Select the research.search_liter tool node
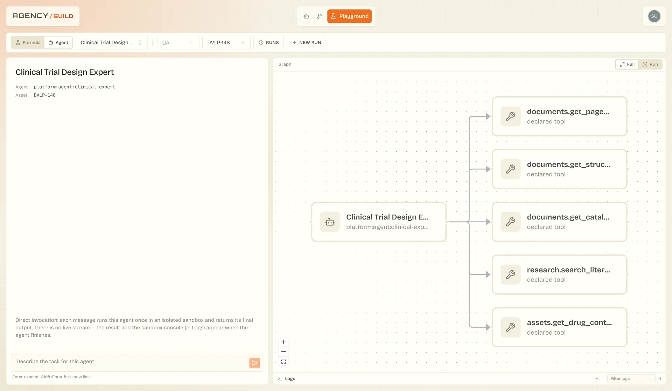The height and width of the screenshot is (391, 672). click(x=559, y=275)
